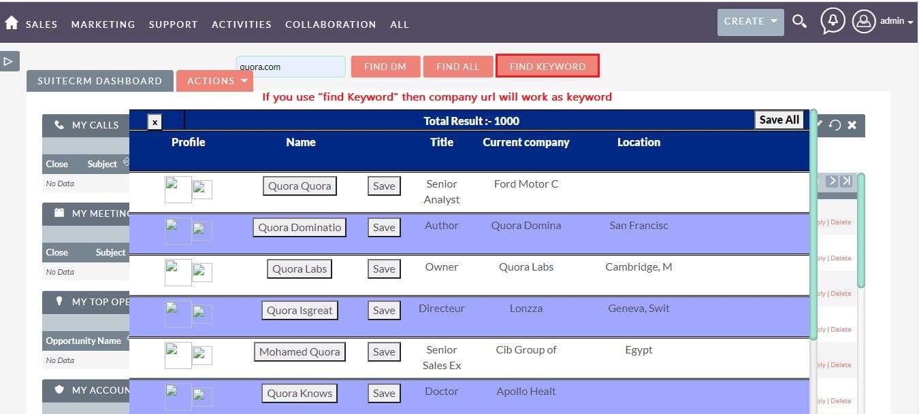Open the admin user menu arrow
This screenshot has height=414, width=919.
pyautogui.click(x=910, y=22)
